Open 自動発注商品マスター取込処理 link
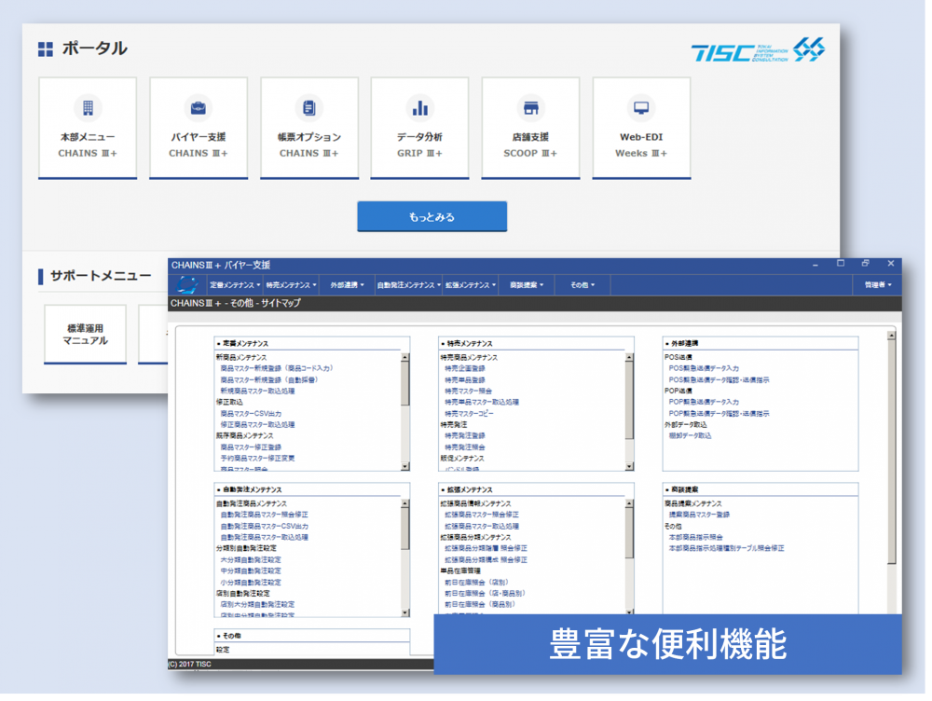932x701 pixels. (264, 538)
